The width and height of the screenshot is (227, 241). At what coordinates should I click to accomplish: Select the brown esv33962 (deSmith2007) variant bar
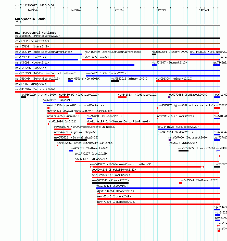point(117,44)
